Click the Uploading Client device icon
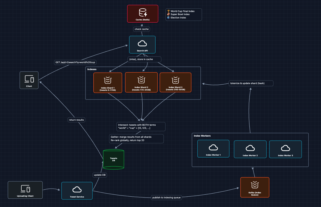321x207 pixels. (25, 189)
